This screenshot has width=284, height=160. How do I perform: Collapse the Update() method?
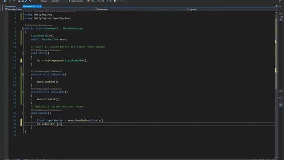pos(23,113)
